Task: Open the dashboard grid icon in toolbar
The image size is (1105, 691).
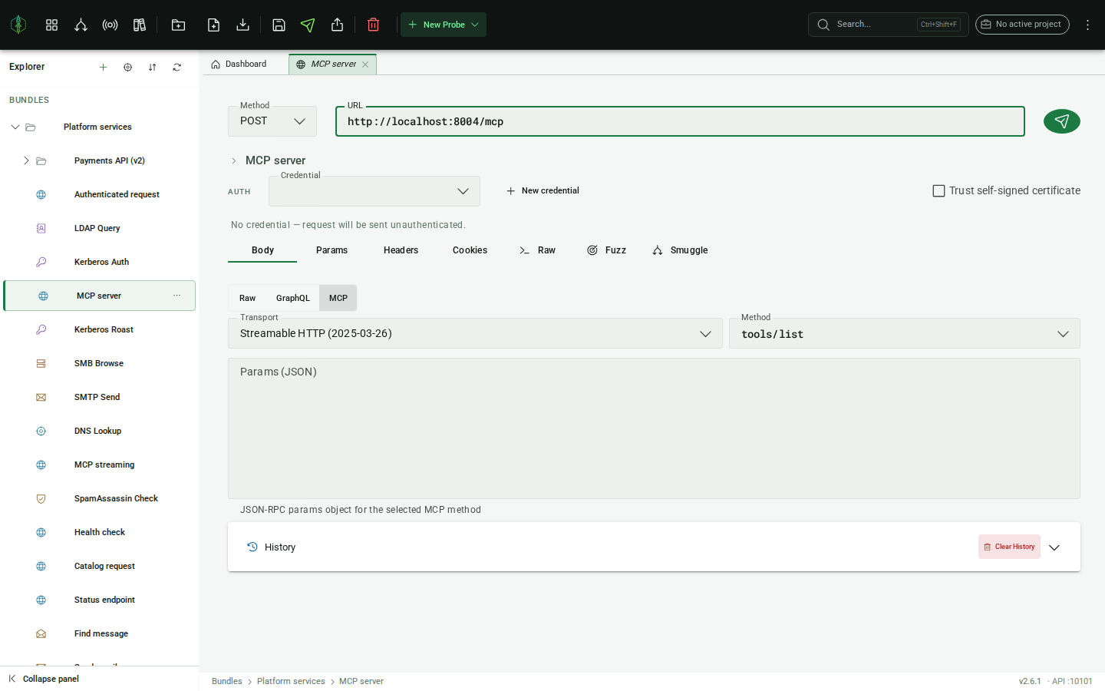Action: [51, 25]
